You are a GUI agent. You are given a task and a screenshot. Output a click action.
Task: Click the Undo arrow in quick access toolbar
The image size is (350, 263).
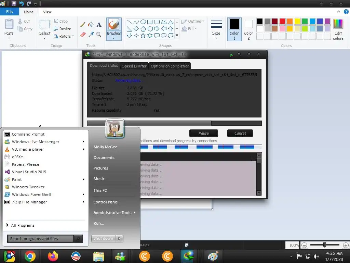pos(22,3)
